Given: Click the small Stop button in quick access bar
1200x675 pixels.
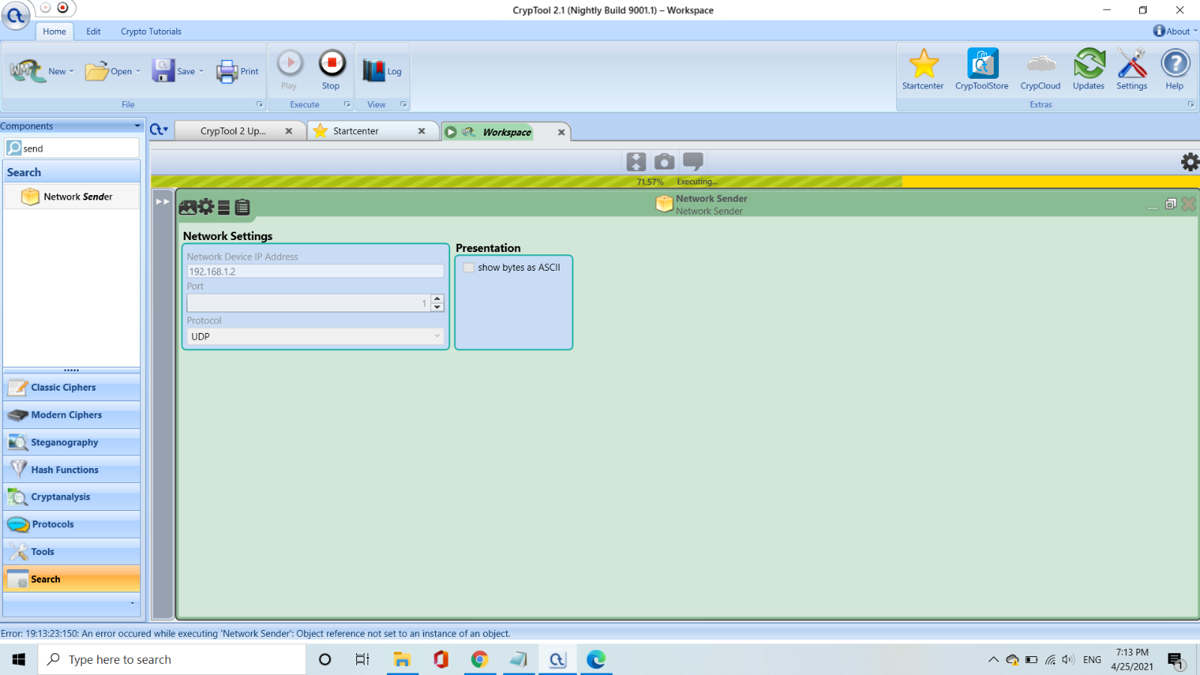Looking at the screenshot, I should 63,7.
